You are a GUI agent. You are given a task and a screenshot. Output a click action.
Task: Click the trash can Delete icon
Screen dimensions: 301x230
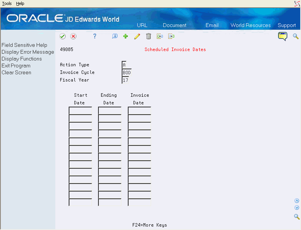click(x=148, y=36)
